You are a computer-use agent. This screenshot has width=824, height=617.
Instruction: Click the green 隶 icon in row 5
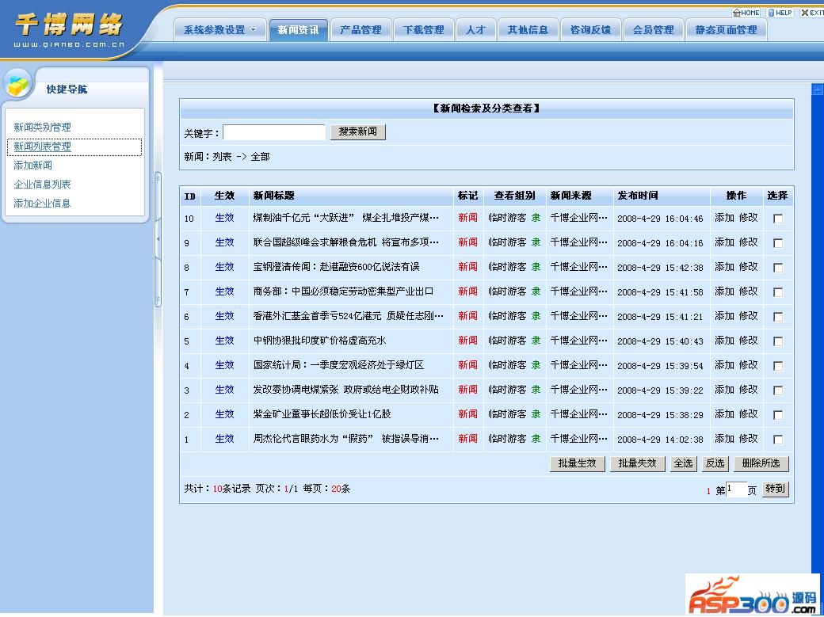[536, 341]
